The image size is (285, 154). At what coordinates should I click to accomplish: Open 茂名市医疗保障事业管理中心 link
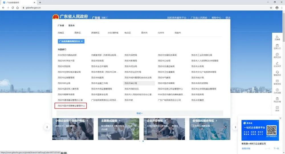71,106
